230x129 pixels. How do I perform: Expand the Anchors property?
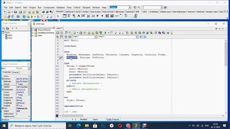[3, 79]
